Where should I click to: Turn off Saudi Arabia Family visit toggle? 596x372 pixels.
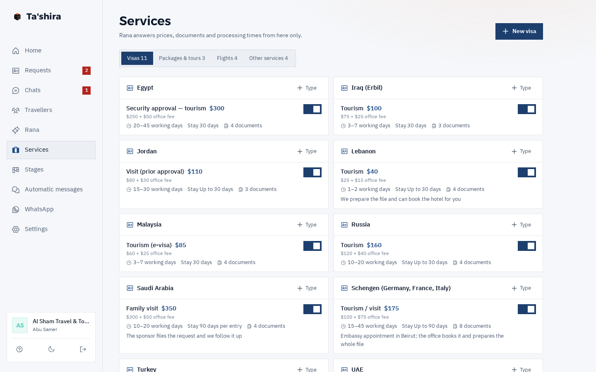(x=312, y=309)
